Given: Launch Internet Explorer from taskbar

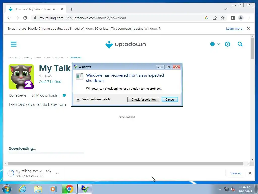Looking at the screenshot, I should pos(22,189).
